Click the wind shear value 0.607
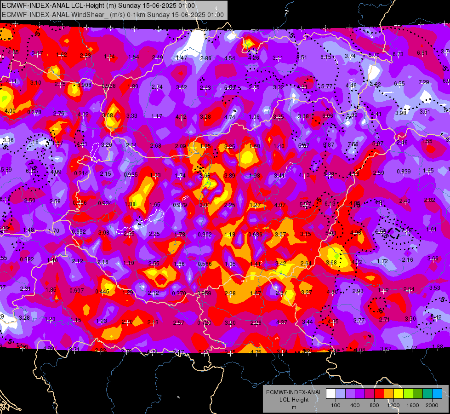Viewport: 450px width, 414px height. [77, 290]
